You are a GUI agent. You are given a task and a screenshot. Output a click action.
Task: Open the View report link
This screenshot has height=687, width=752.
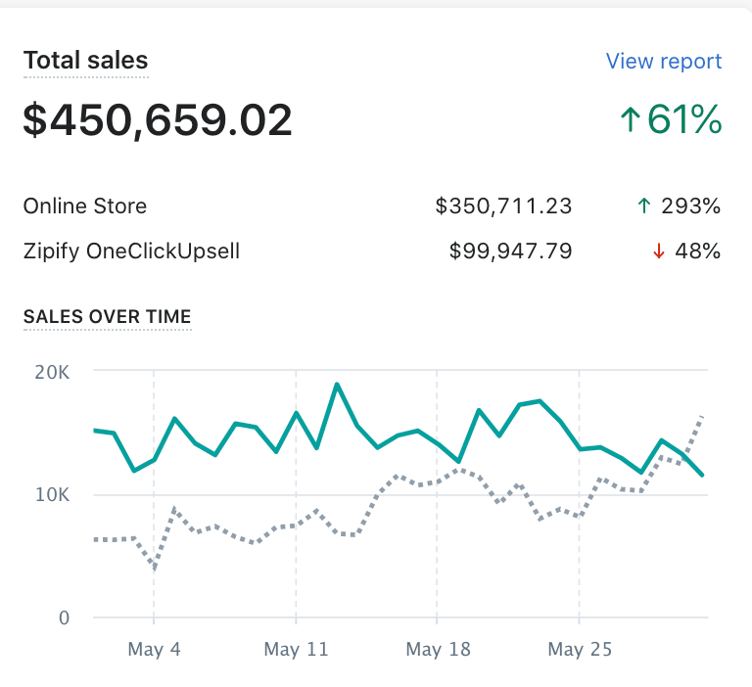click(x=663, y=61)
